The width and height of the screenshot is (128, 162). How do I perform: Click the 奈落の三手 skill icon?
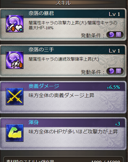tap(15, 60)
